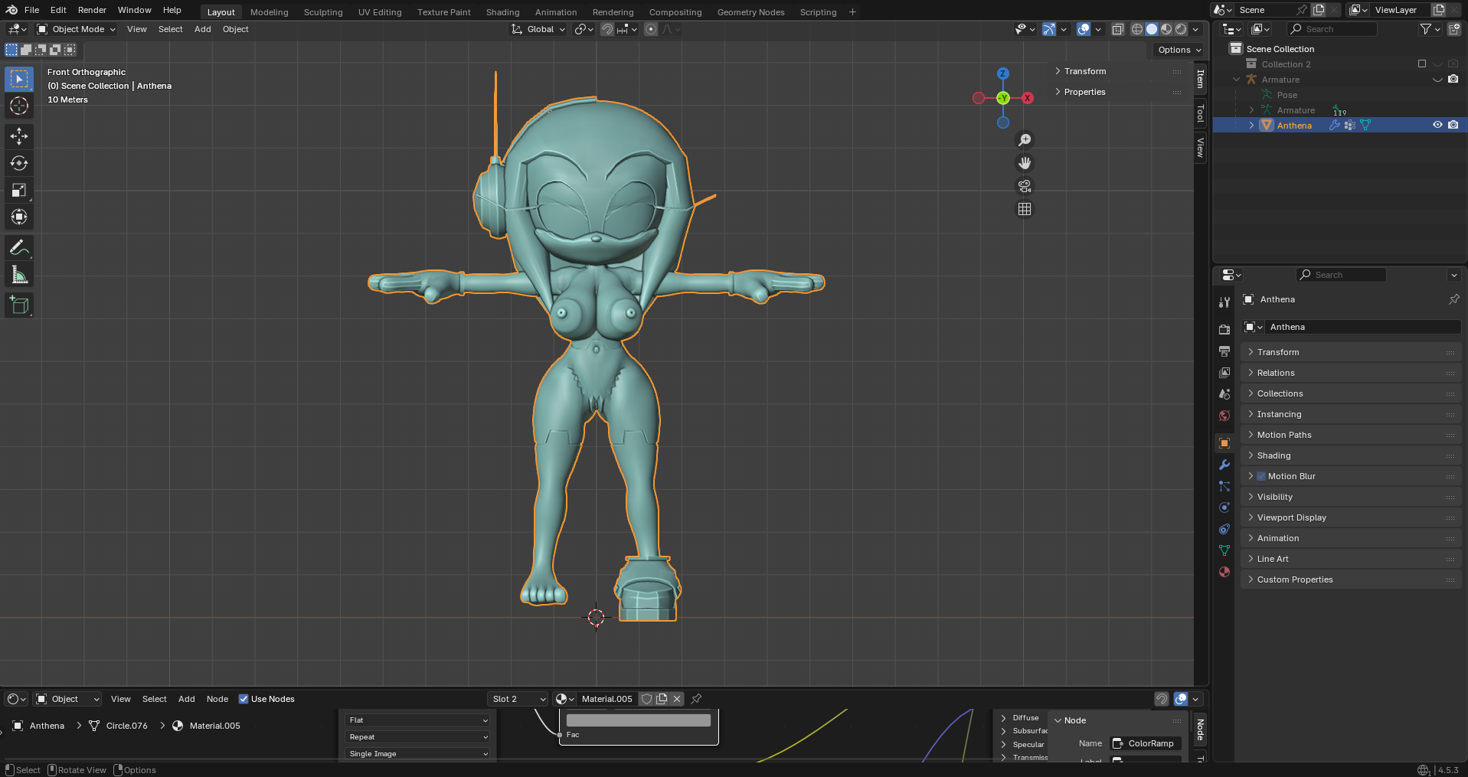Select the Scale tool
Image resolution: width=1468 pixels, height=777 pixels.
19,190
